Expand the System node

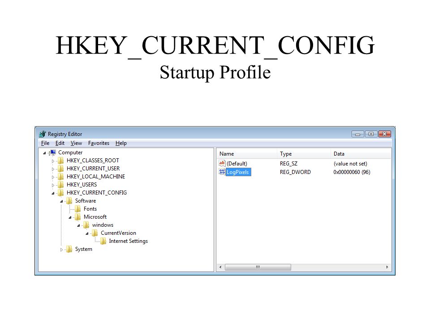pyautogui.click(x=61, y=250)
